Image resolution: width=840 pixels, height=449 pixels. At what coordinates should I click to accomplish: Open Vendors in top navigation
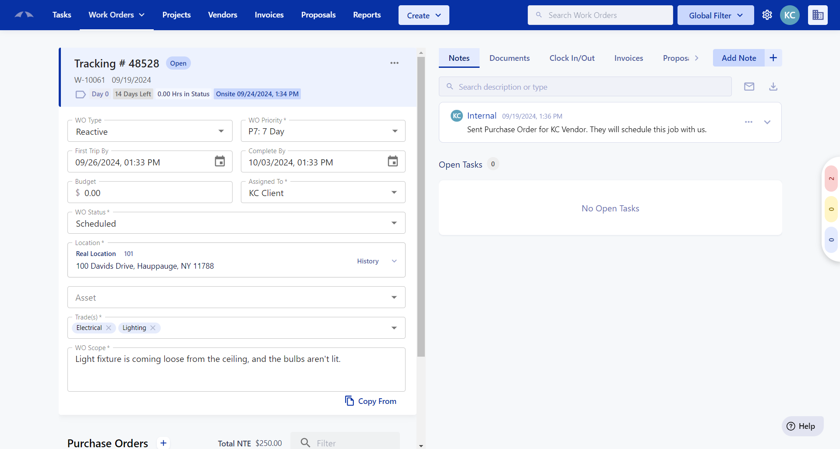click(222, 15)
